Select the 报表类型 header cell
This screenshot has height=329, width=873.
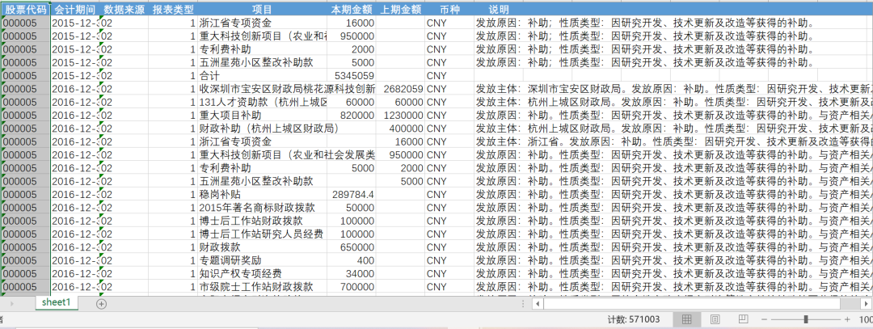[173, 10]
